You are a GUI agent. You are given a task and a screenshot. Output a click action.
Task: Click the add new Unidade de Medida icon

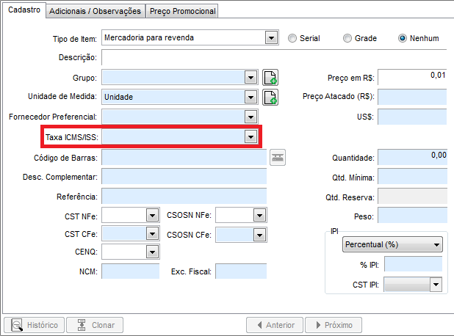point(270,97)
